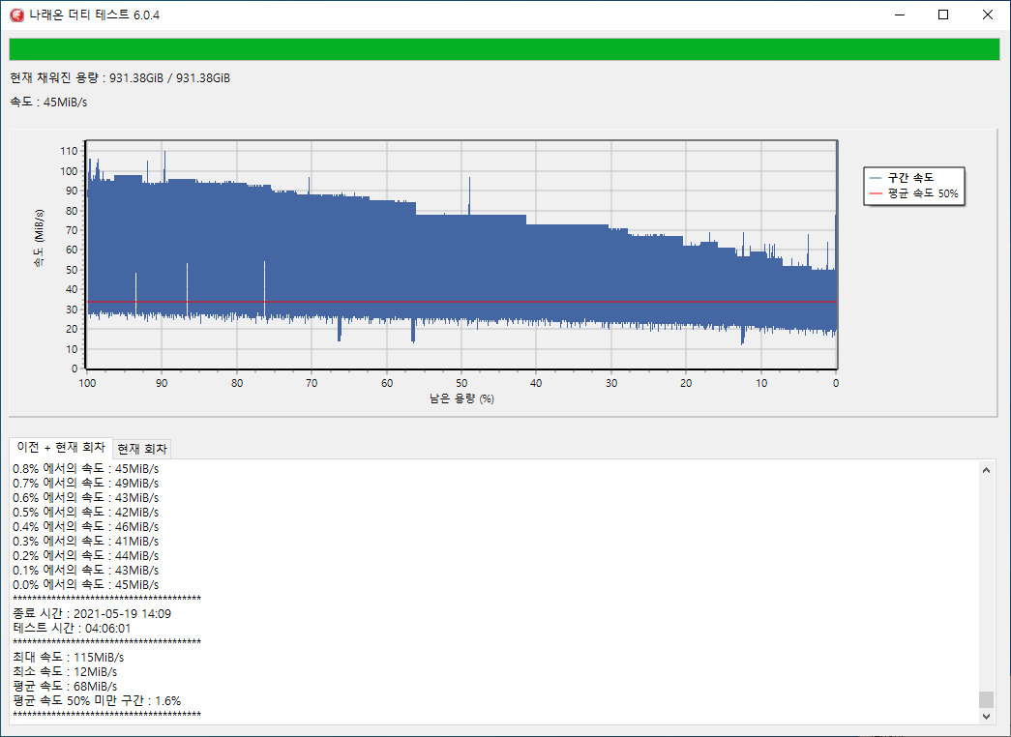This screenshot has height=737, width=1011.
Task: Click the 110 label on the speed axis
Action: (x=69, y=151)
